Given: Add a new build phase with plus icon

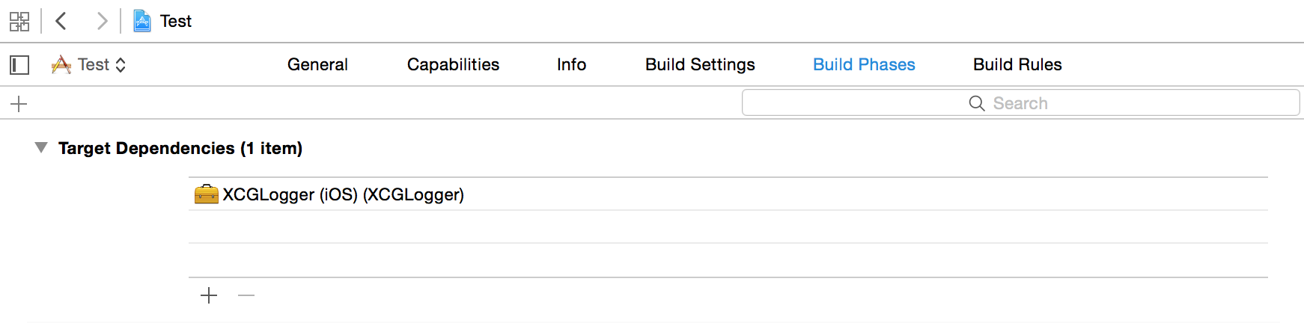Looking at the screenshot, I should pyautogui.click(x=19, y=104).
